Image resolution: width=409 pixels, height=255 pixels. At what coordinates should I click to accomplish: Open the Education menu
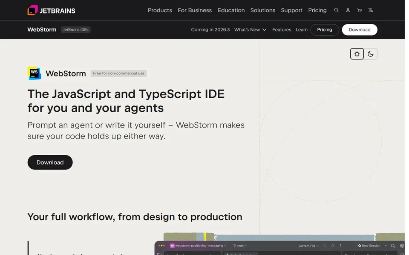point(231,10)
